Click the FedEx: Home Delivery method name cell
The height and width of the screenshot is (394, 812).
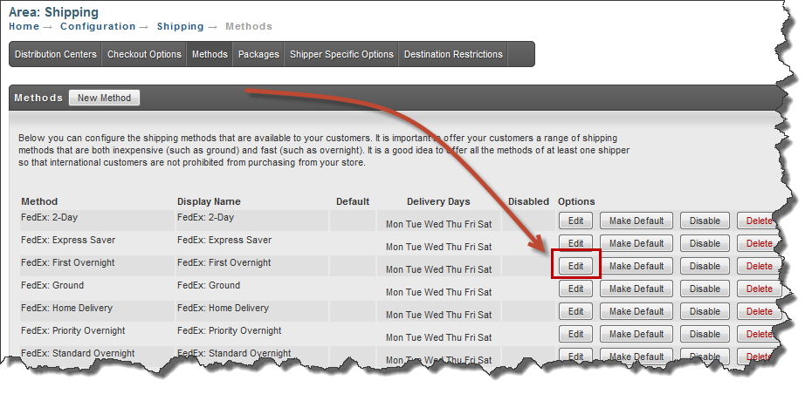click(x=97, y=311)
